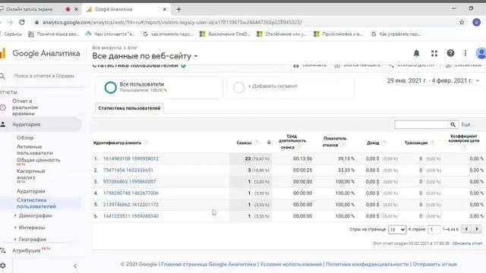This screenshot has height=273, width=486.
Task: Open Отчет в реальном времени
Action: click(x=25, y=108)
